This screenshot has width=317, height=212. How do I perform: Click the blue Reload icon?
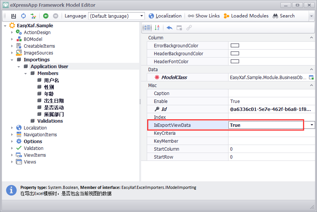tap(23, 16)
